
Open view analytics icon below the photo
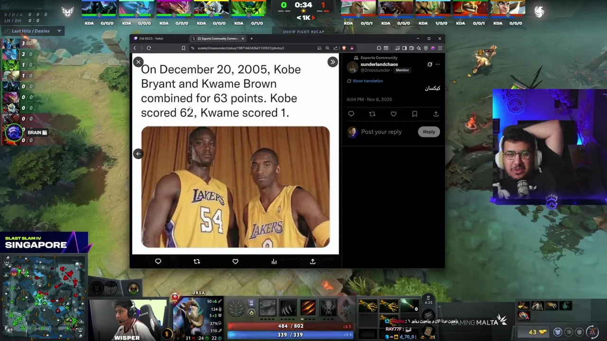coord(274,261)
